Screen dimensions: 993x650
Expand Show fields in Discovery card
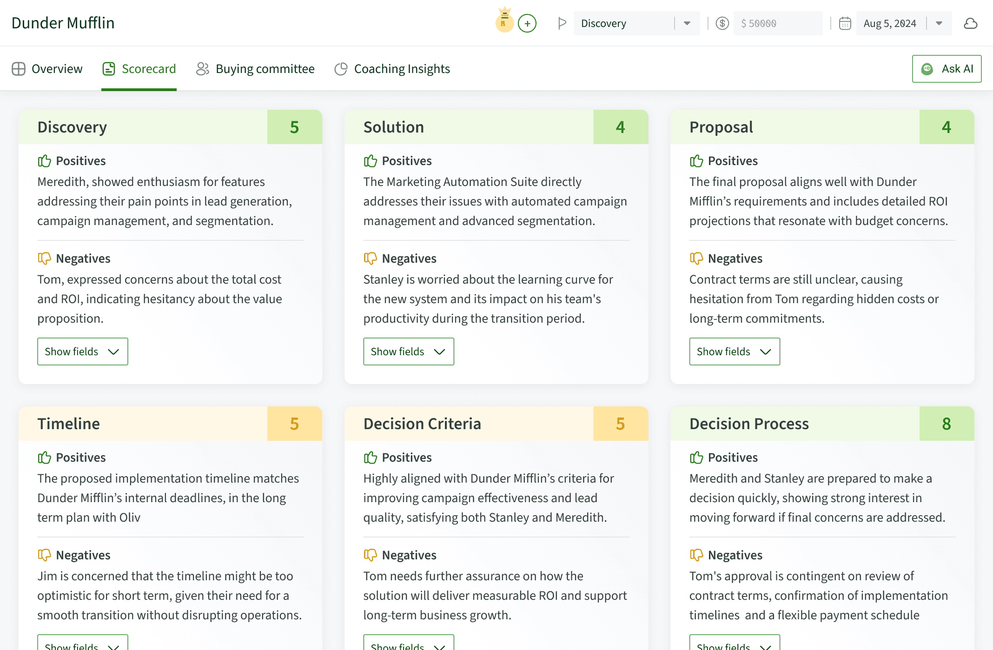click(82, 352)
